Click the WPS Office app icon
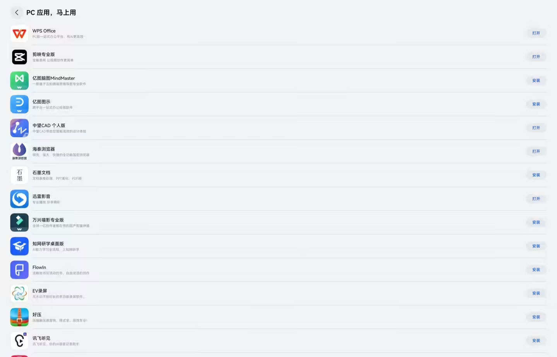Viewport: 557px width, 357px height. [x=19, y=34]
